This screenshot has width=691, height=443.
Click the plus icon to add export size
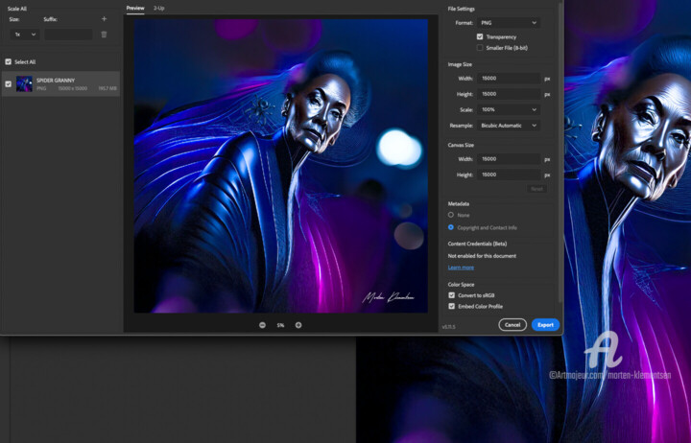point(104,18)
